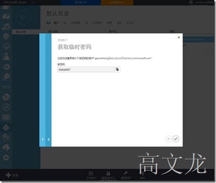Switch to the 目录集成 tab
Image resolution: width=216 pixels, height=183 pixels.
coord(97,23)
